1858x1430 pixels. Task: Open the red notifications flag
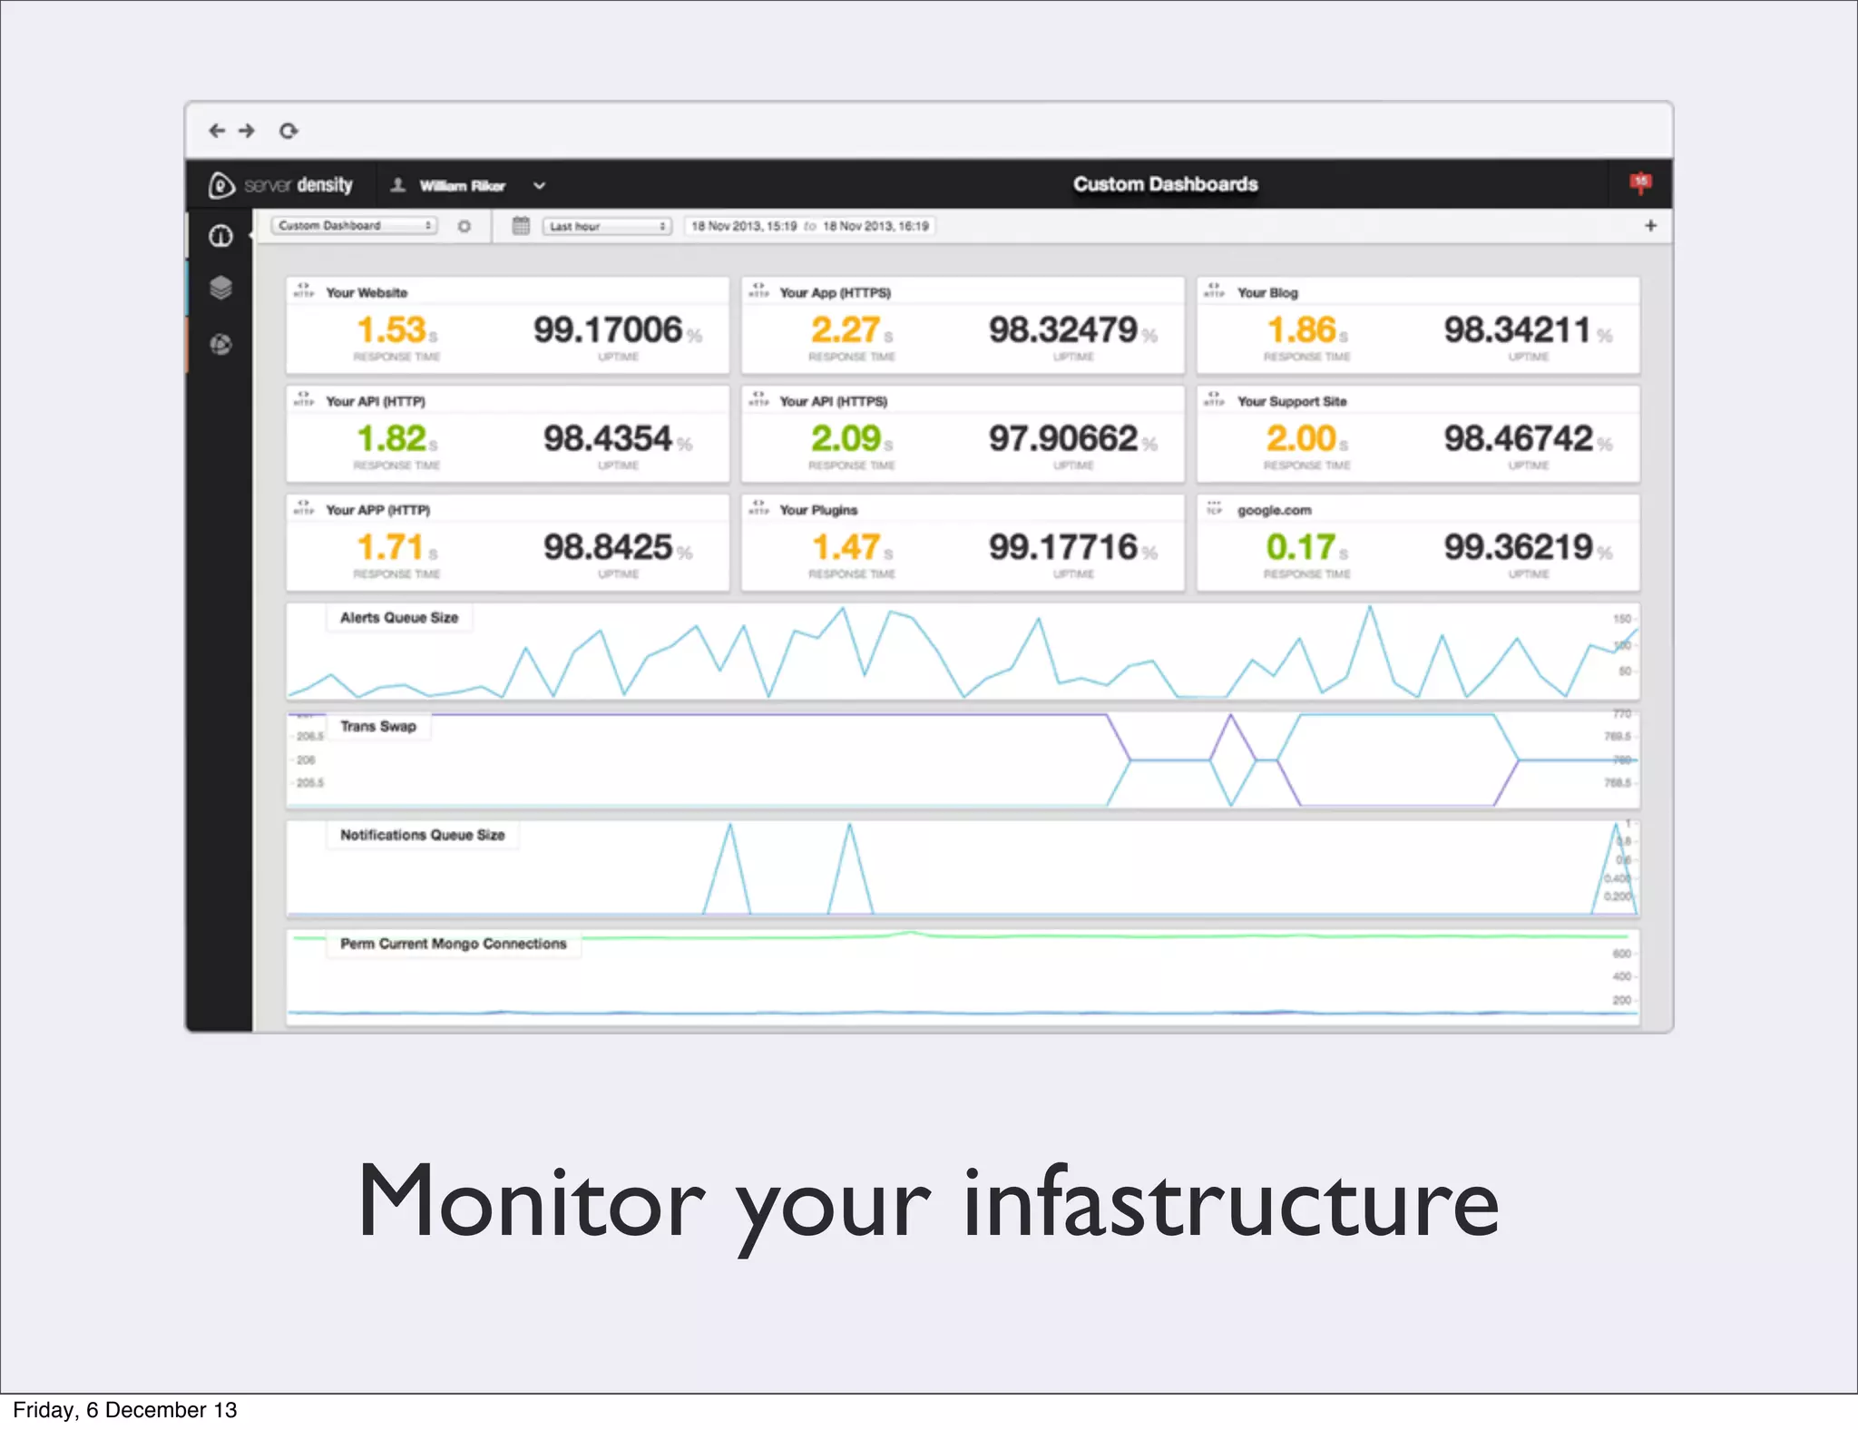[1640, 182]
